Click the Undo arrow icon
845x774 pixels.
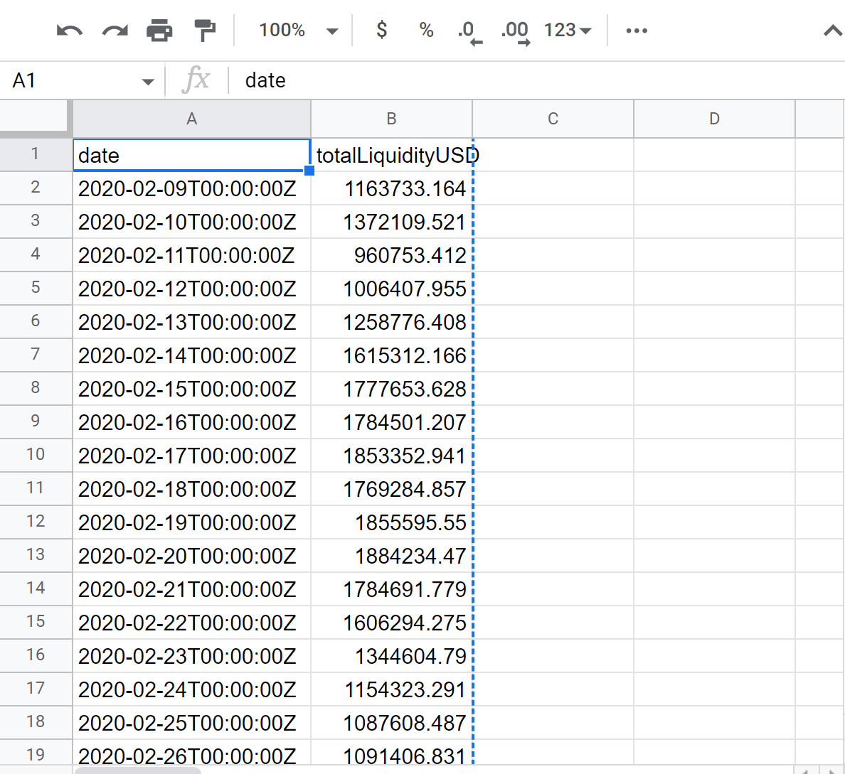69,31
